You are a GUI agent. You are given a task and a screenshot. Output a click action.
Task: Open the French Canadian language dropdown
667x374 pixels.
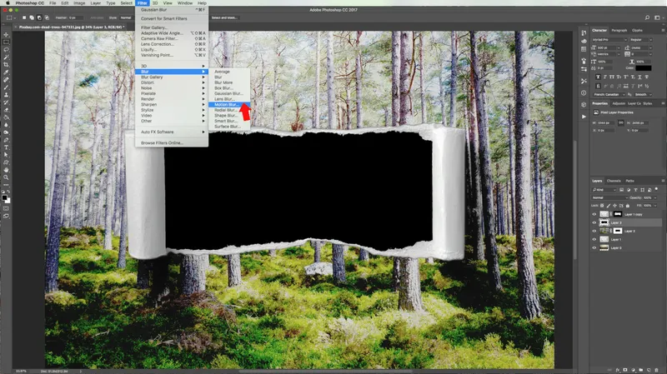[x=609, y=94]
